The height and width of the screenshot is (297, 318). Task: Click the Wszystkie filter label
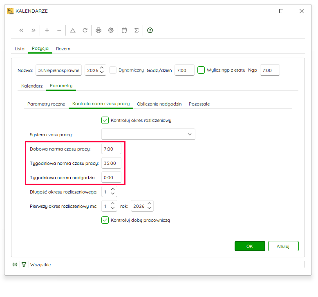(40, 265)
